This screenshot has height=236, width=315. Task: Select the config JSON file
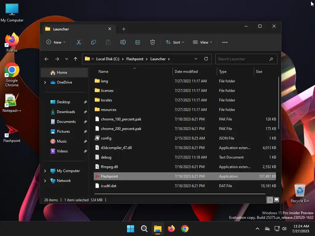[x=185, y=138]
